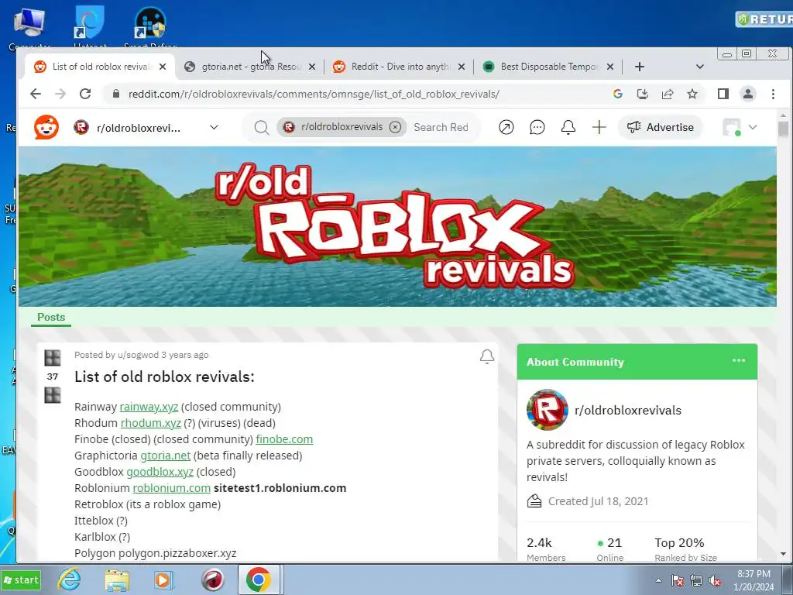Open the rainway.xyz link

[x=149, y=407]
